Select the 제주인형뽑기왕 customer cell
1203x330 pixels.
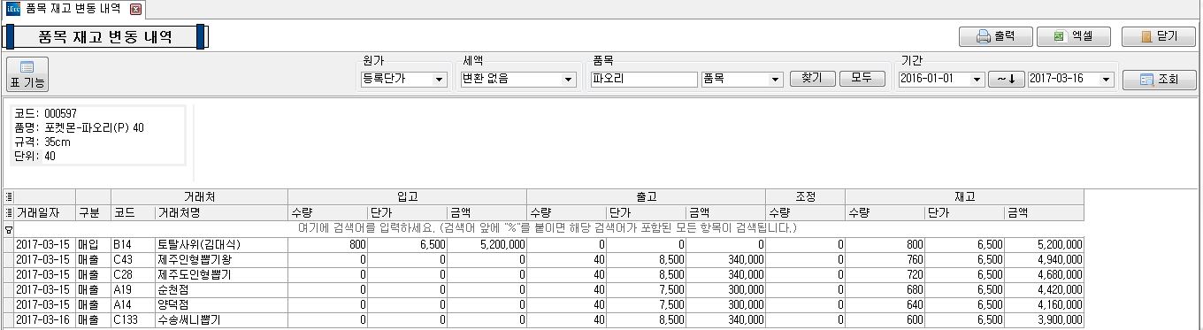point(221,259)
